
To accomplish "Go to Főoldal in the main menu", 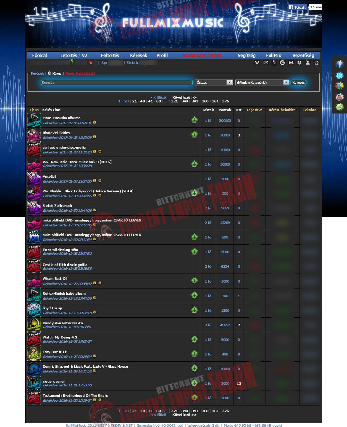I will pyautogui.click(x=40, y=55).
